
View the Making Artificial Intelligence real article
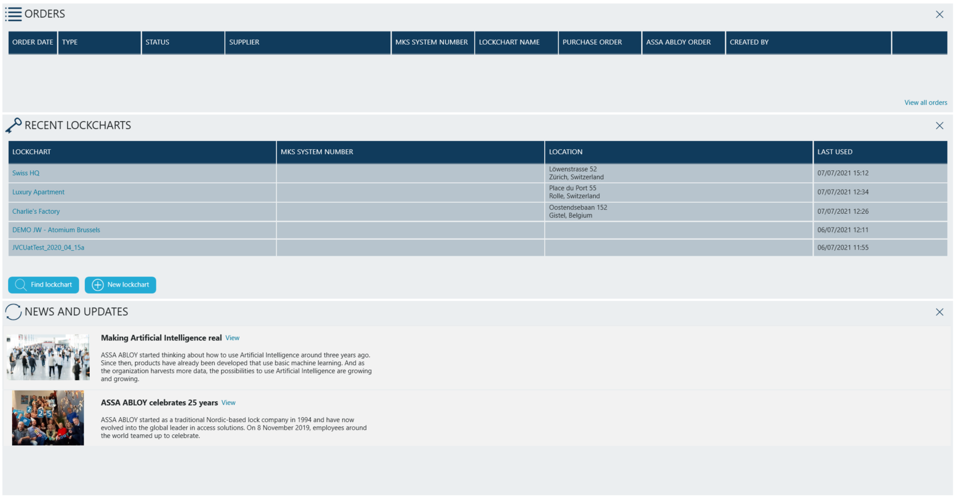click(232, 338)
